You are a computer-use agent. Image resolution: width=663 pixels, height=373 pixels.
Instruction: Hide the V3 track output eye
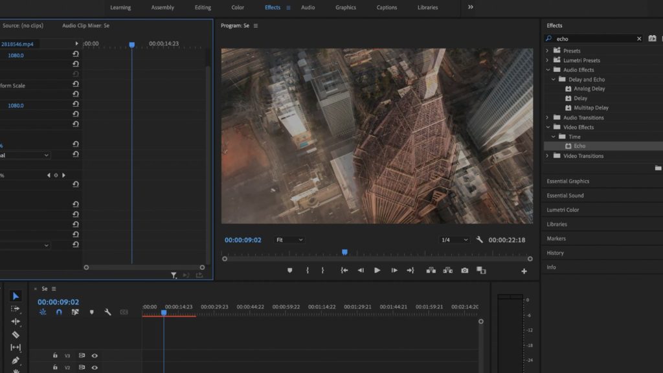[x=95, y=356]
